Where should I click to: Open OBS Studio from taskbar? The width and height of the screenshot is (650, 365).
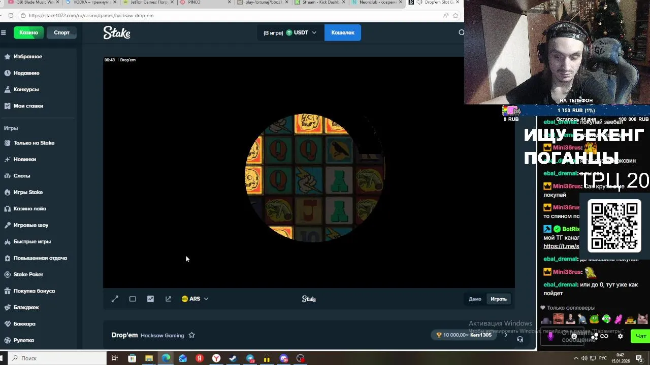(301, 358)
